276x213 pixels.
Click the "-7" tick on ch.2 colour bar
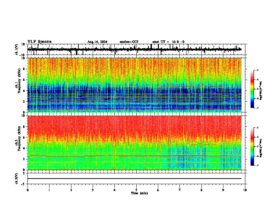coord(257,165)
